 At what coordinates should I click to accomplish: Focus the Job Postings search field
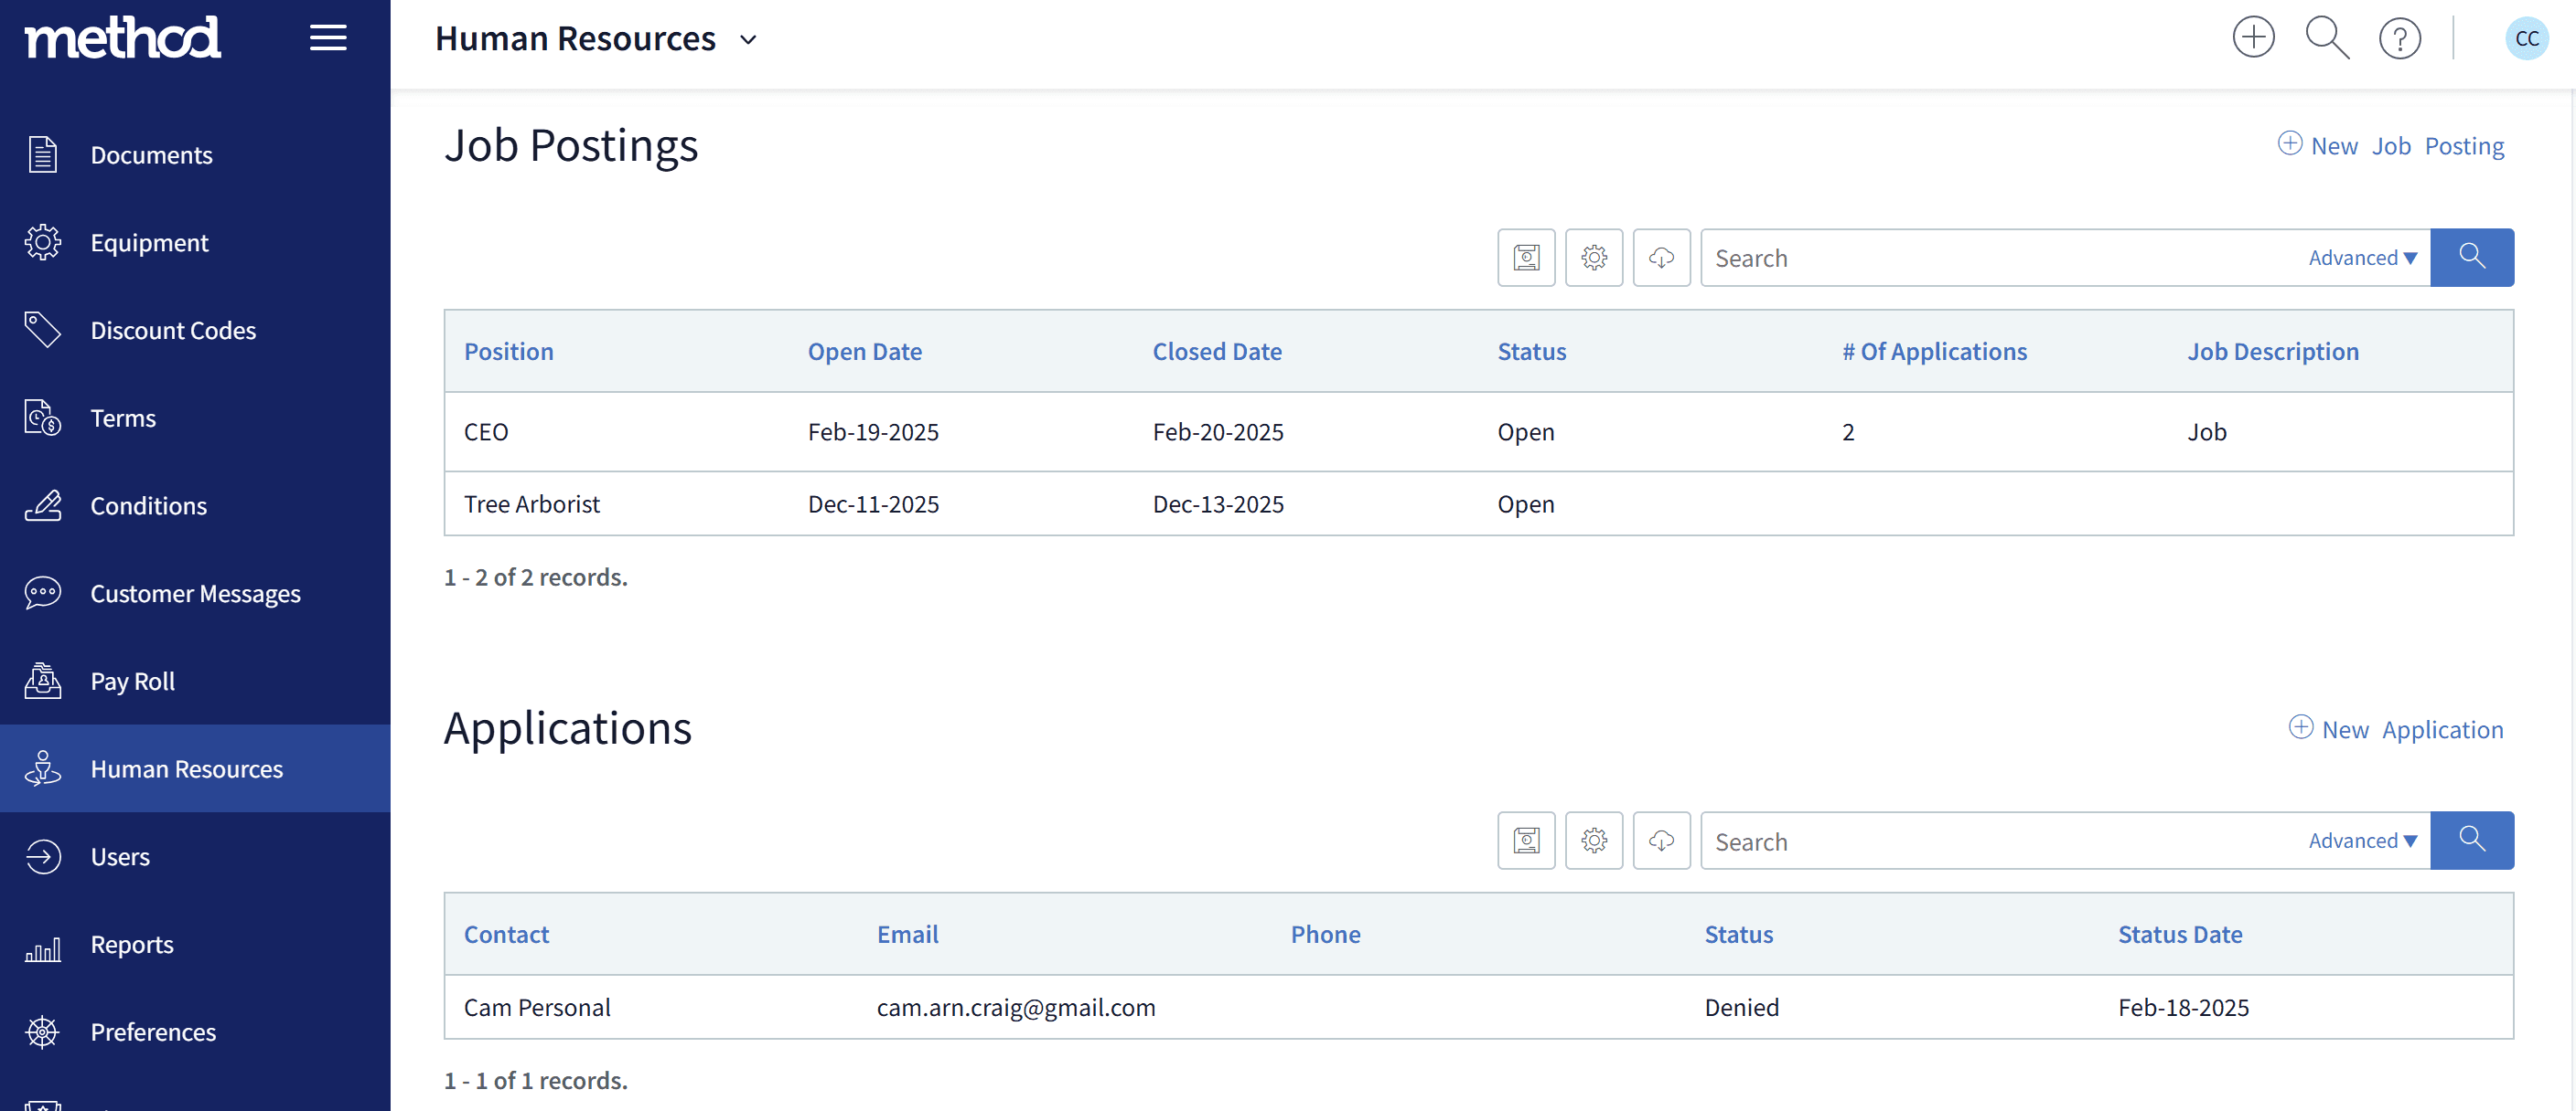[2000, 258]
